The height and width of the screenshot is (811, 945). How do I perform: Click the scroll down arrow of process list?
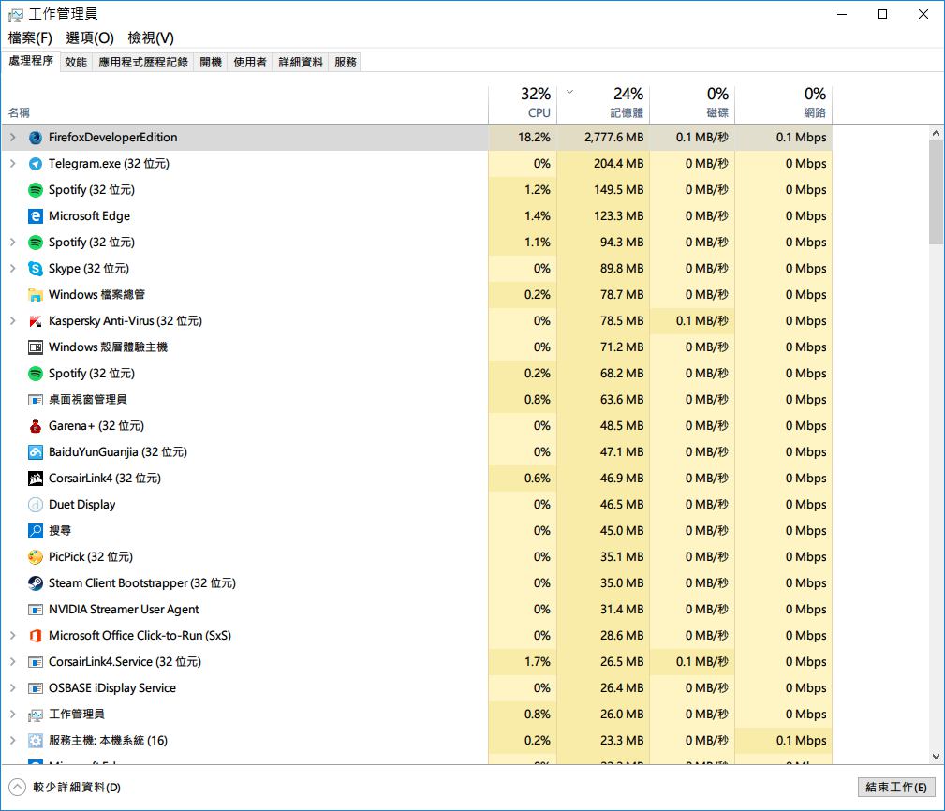[936, 756]
